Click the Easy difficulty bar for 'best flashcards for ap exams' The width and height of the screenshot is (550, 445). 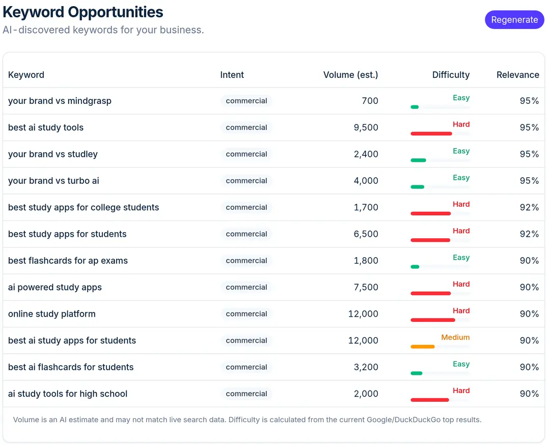point(440,267)
